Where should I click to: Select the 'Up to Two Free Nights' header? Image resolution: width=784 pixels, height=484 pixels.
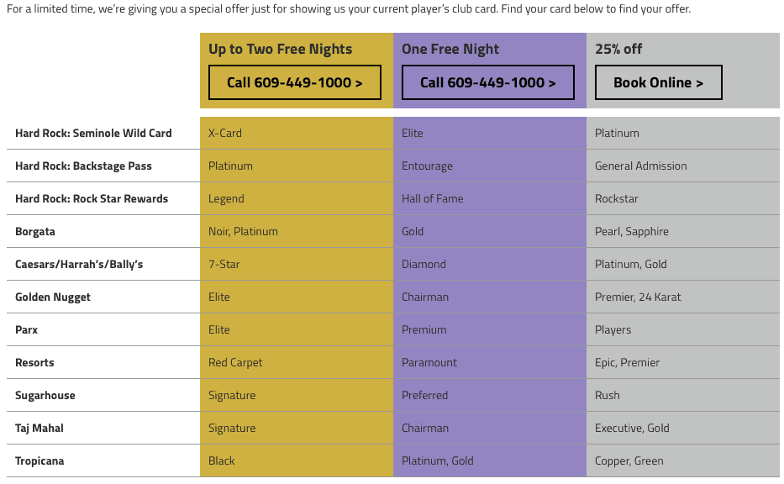point(280,49)
